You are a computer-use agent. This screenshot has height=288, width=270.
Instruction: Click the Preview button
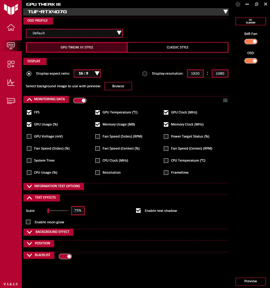click(251, 281)
